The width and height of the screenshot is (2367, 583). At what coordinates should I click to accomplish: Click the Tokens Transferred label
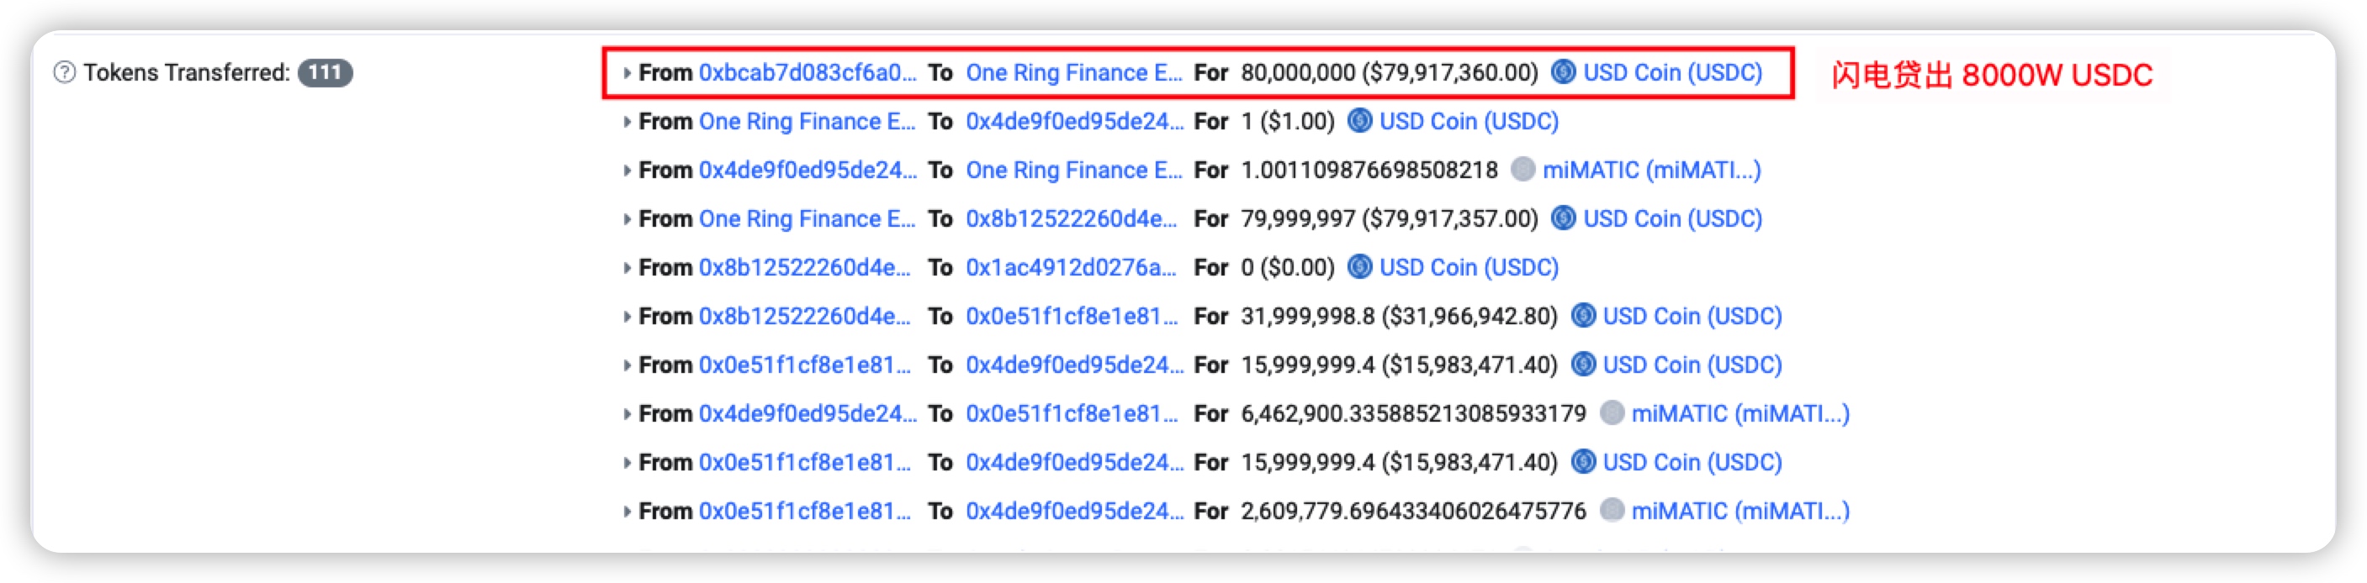tap(187, 72)
